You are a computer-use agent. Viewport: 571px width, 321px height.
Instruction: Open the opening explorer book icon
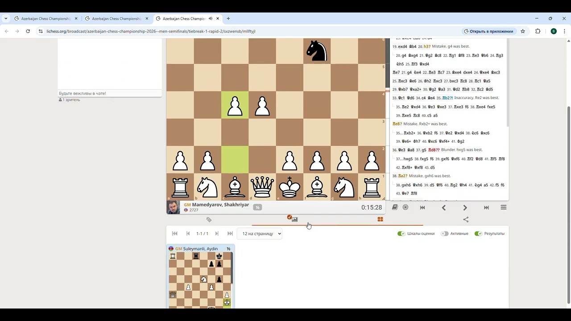tap(395, 207)
